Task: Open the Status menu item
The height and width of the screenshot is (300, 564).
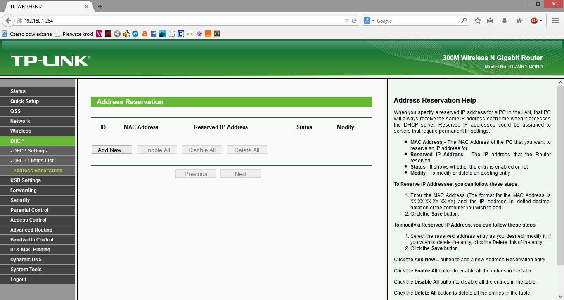Action: click(x=38, y=91)
